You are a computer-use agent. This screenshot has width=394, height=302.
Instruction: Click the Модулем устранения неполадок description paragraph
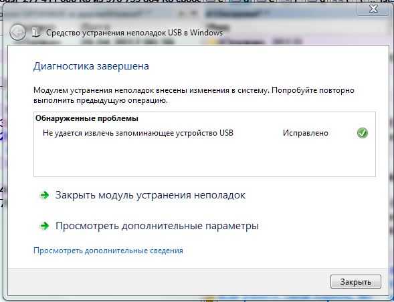pyautogui.click(x=194, y=95)
